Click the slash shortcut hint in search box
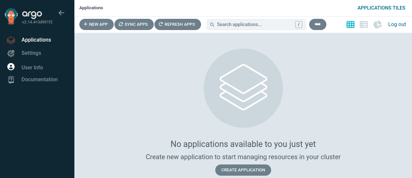This screenshot has height=178, width=412. tap(299, 24)
